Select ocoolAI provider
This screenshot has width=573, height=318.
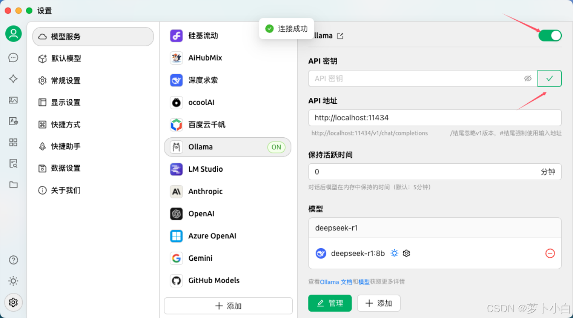point(228,102)
